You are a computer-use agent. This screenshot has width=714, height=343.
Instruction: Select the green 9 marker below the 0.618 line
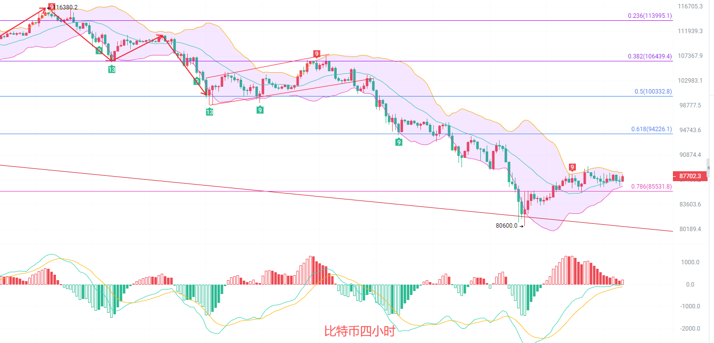(x=399, y=142)
